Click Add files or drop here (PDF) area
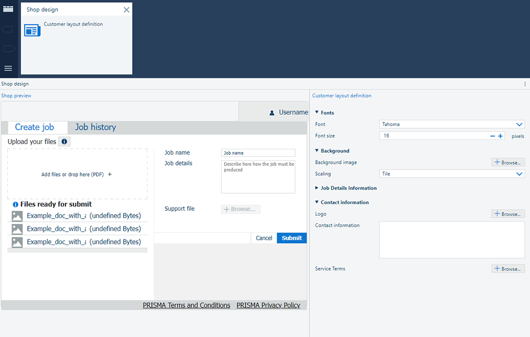 (78, 174)
